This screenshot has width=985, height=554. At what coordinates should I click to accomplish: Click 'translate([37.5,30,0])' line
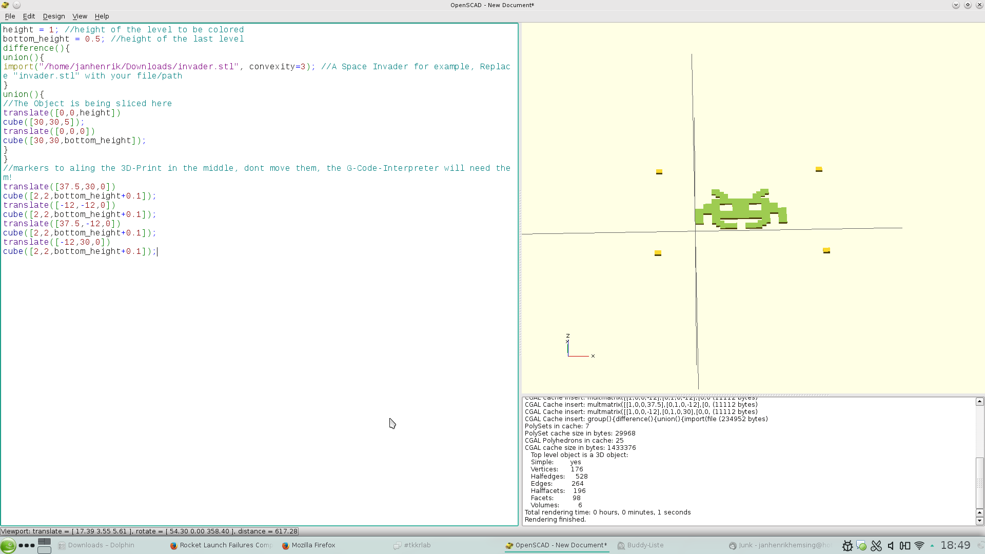click(59, 187)
